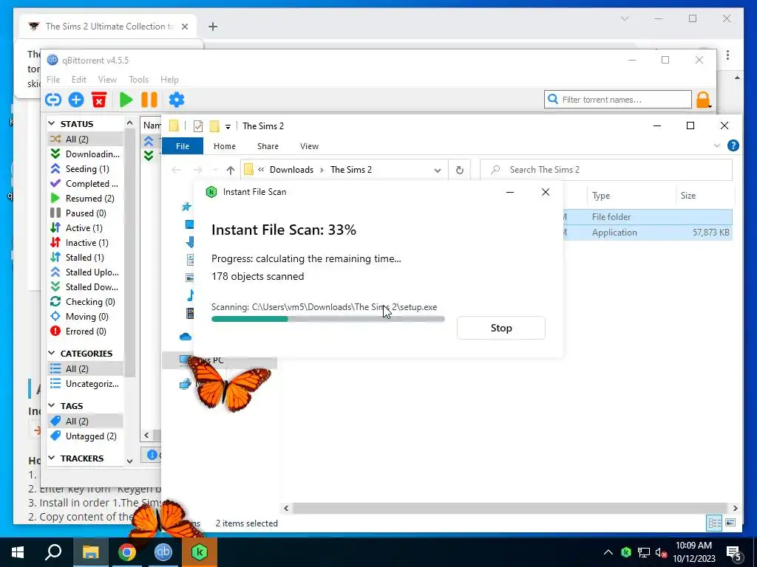
Task: Click Kaspersky icon in system tray
Action: (626, 552)
